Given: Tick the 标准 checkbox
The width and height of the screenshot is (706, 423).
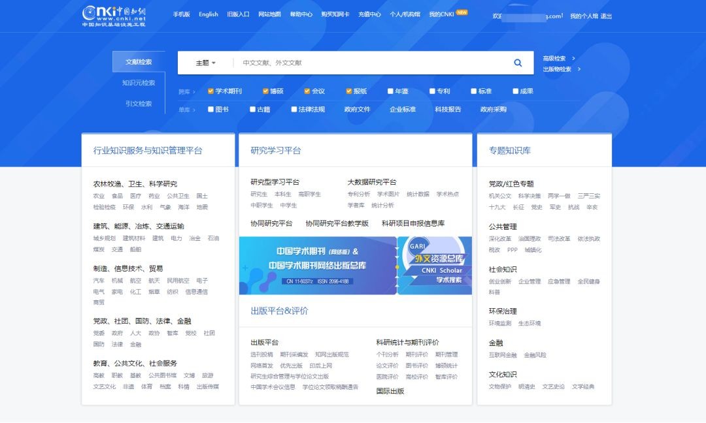Looking at the screenshot, I should (x=474, y=91).
